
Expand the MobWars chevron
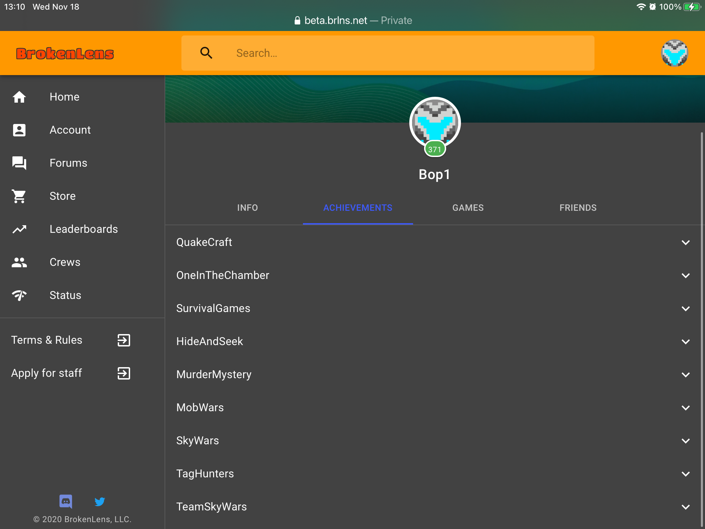(x=685, y=407)
